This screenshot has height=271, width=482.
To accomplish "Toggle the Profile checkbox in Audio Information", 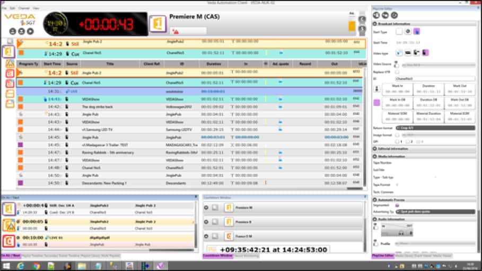I will [x=375, y=244].
